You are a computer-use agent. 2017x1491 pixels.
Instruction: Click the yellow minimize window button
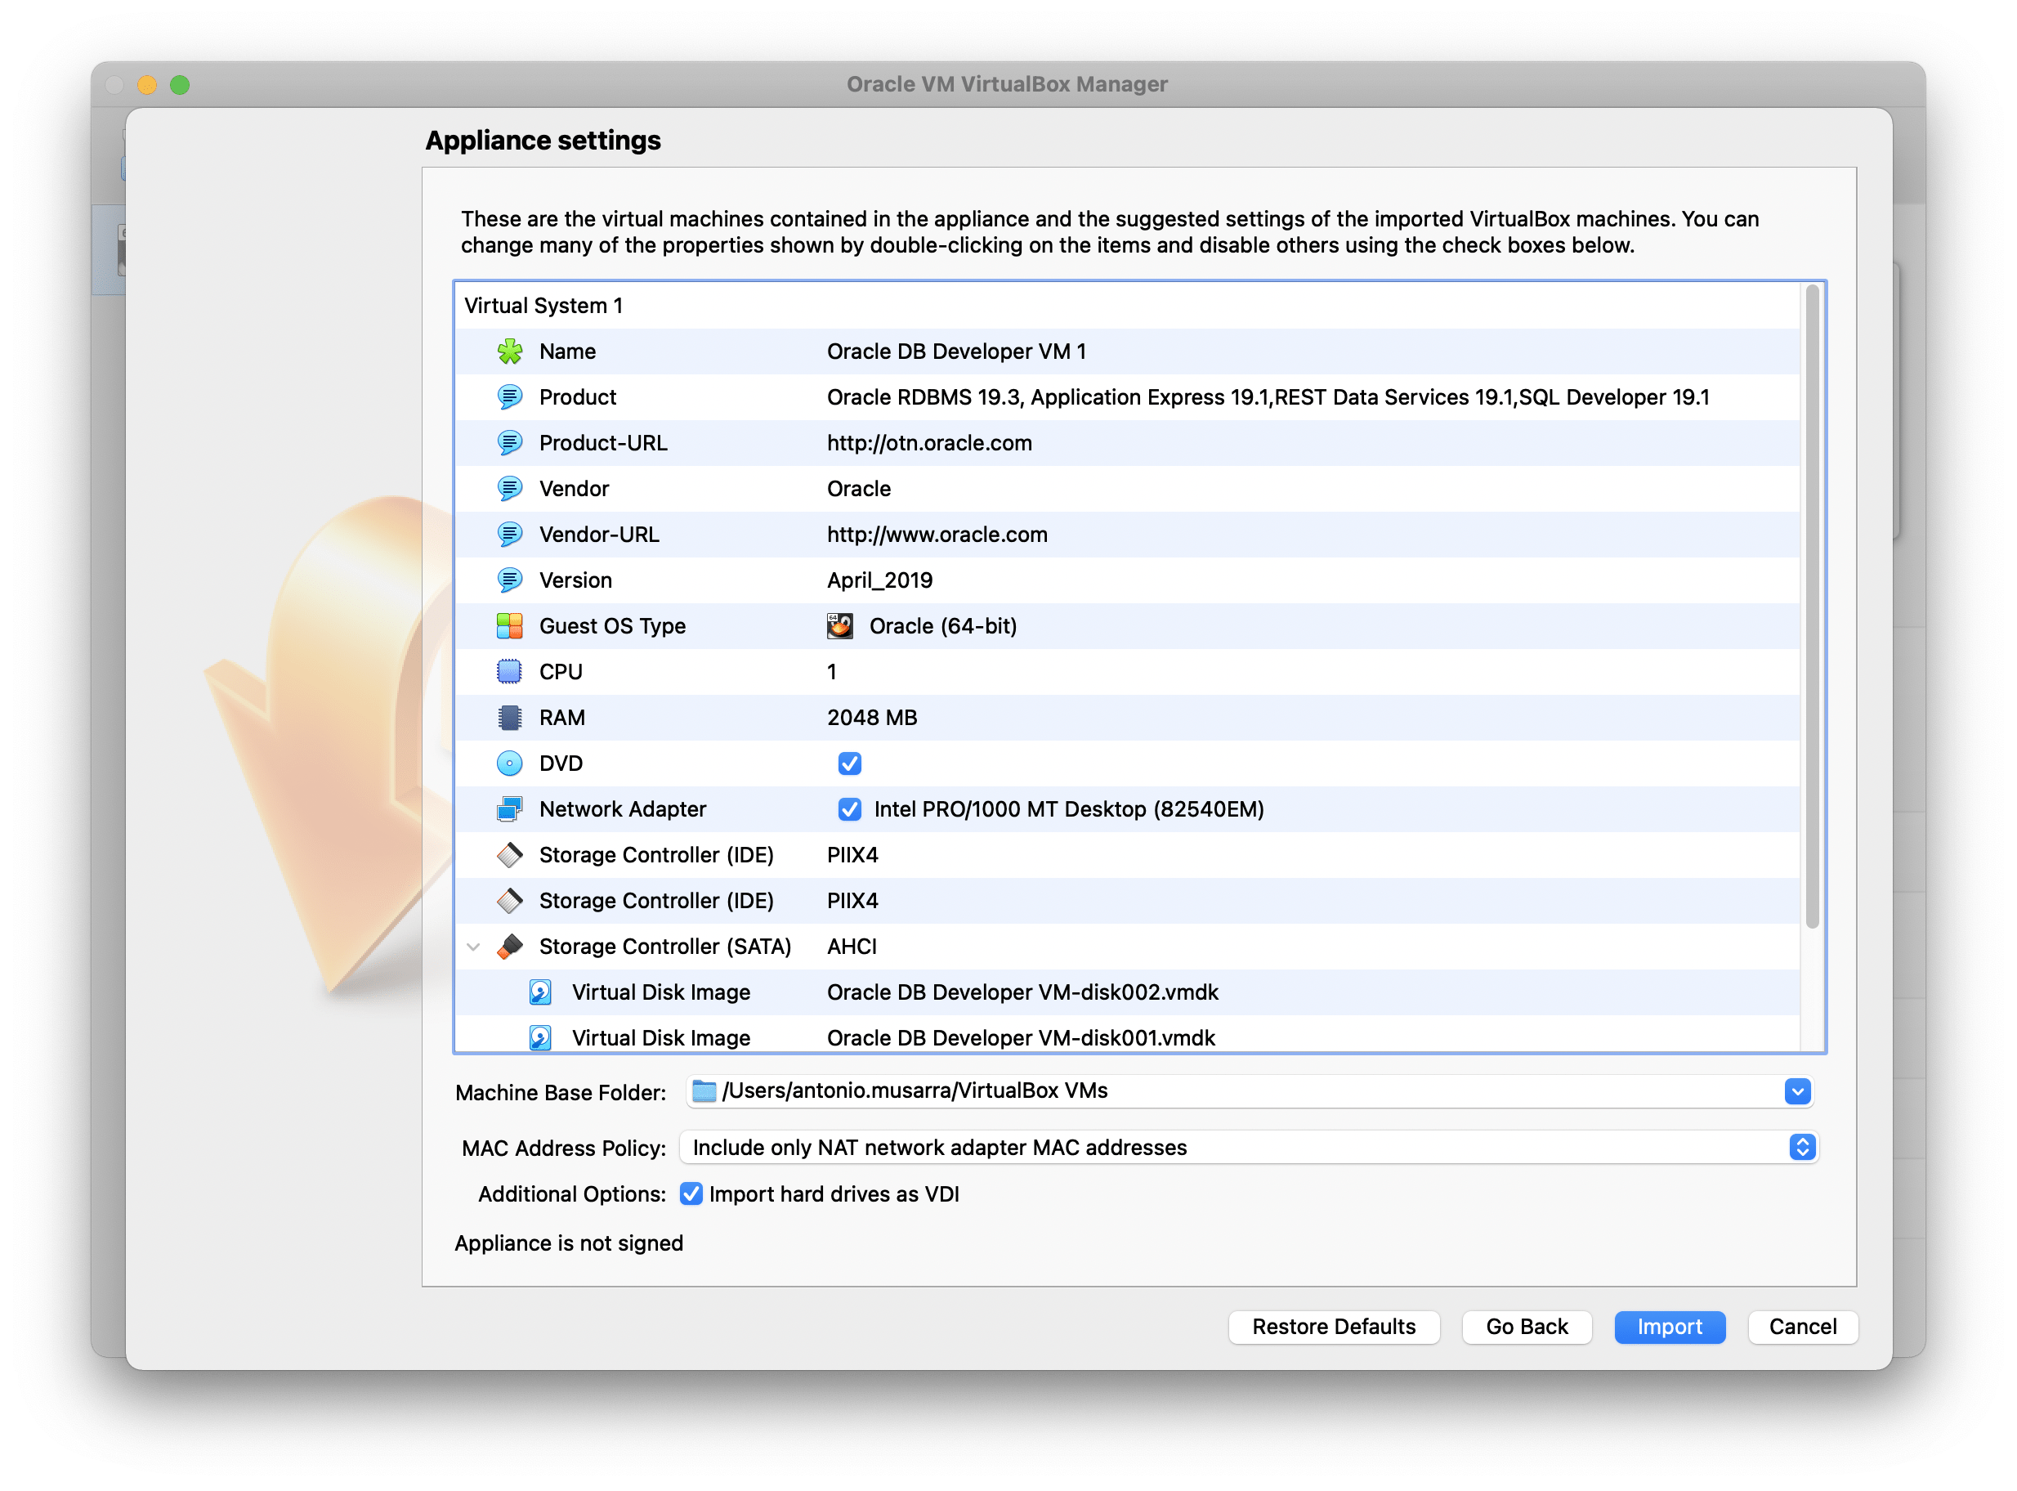click(147, 85)
